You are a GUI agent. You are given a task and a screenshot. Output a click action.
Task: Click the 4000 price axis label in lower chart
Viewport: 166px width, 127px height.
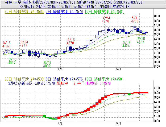(x=157, y=121)
